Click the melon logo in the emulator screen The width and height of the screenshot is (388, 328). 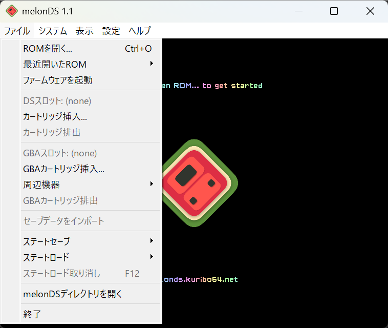201,183
